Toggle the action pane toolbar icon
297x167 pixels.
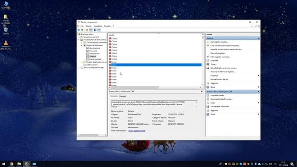[99, 30]
